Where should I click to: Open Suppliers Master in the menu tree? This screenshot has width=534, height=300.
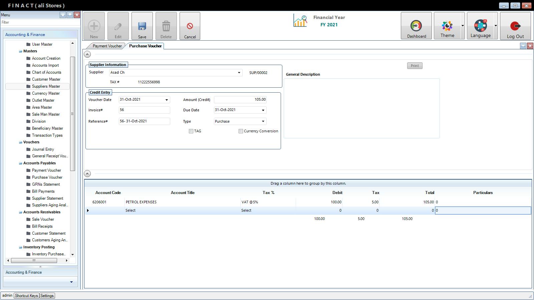46,86
